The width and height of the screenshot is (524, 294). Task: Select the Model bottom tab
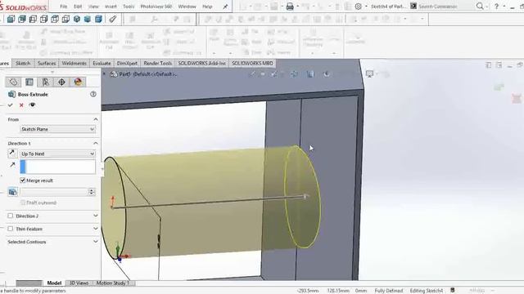click(54, 283)
